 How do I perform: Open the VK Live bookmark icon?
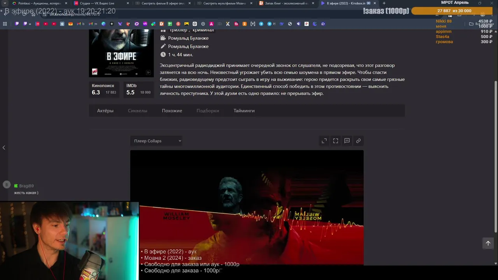(x=37, y=24)
